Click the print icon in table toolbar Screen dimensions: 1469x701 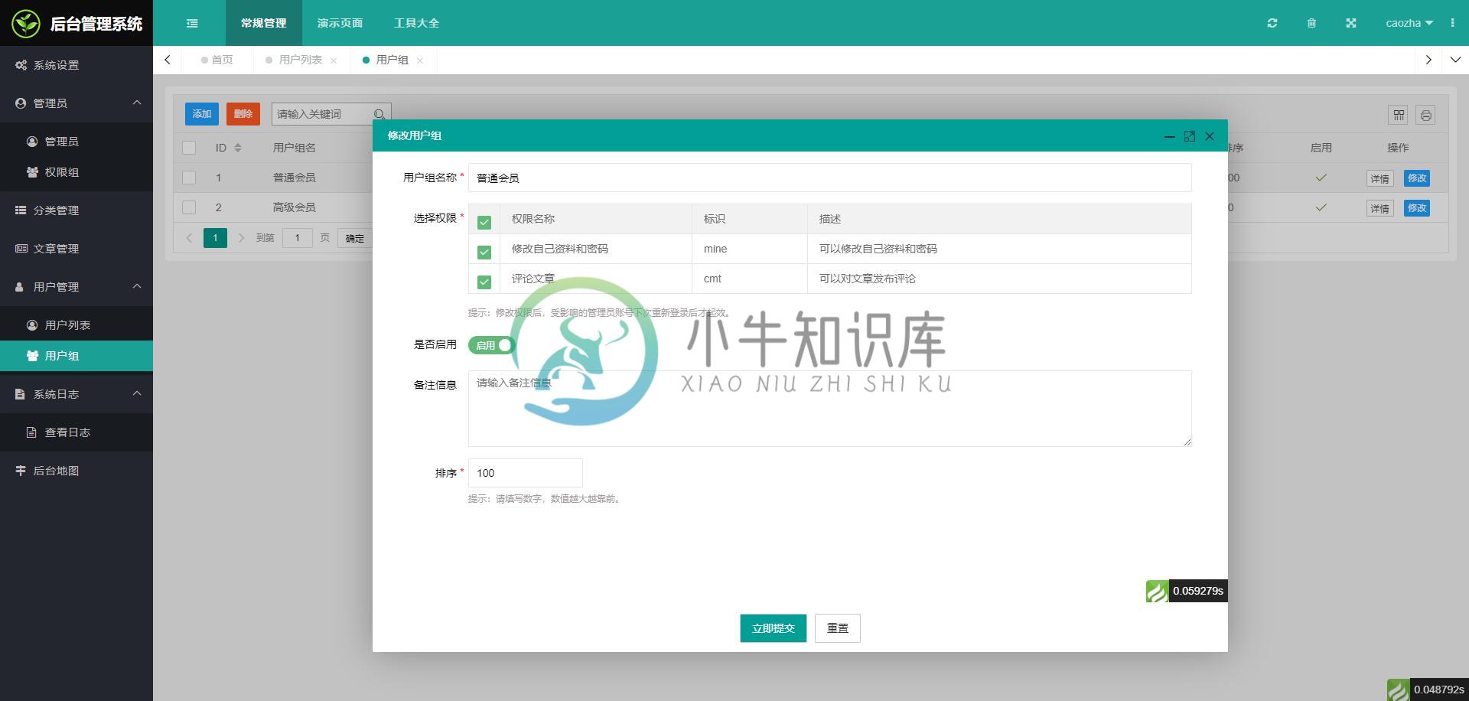(x=1425, y=115)
